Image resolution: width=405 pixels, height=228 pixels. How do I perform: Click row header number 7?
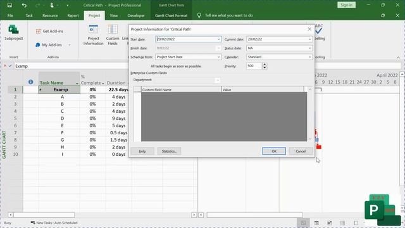tap(15, 132)
